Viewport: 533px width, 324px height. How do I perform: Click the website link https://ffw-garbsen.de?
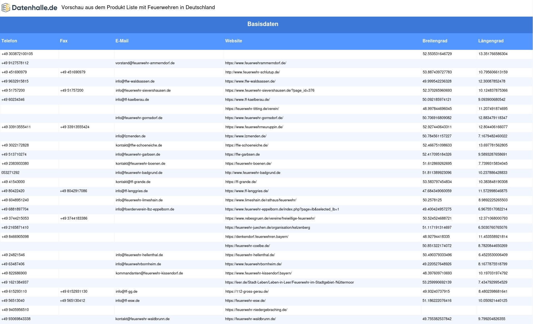242,155
